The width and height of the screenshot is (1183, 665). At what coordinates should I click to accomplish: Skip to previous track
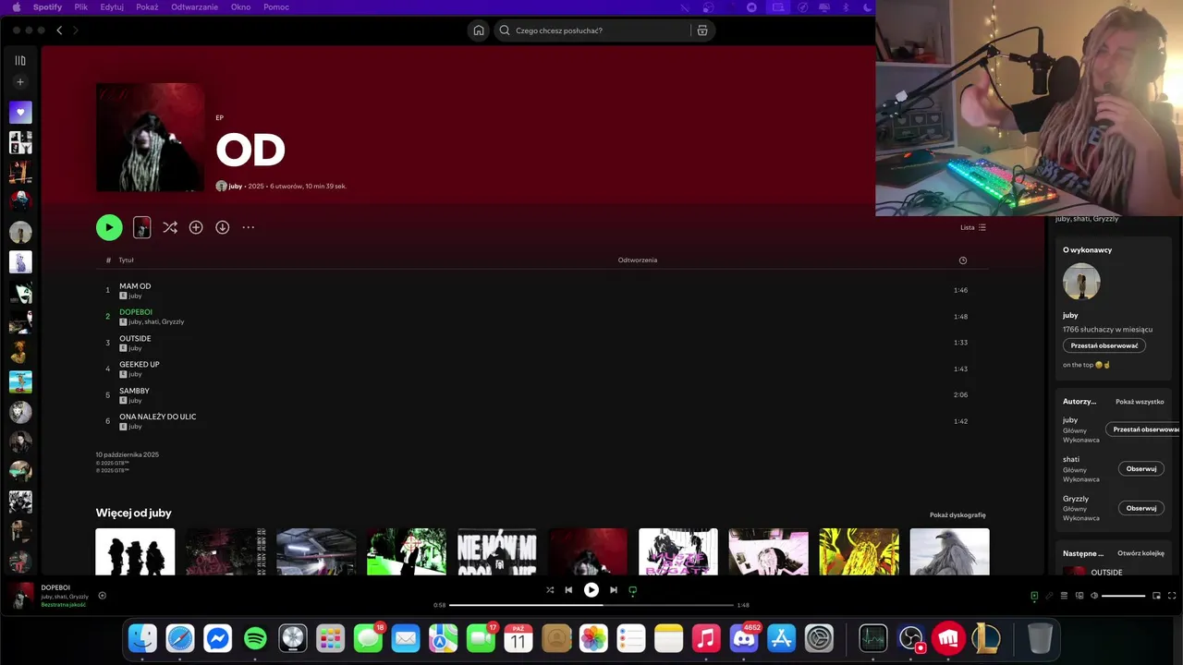[568, 590]
